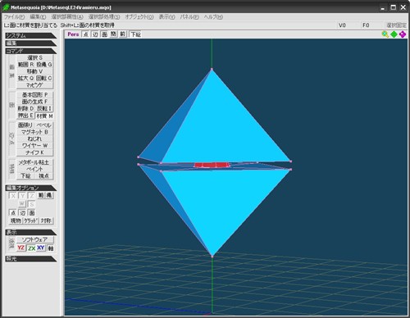Click the 視点 viewpoint command
The width and height of the screenshot is (410, 318).
[44, 176]
